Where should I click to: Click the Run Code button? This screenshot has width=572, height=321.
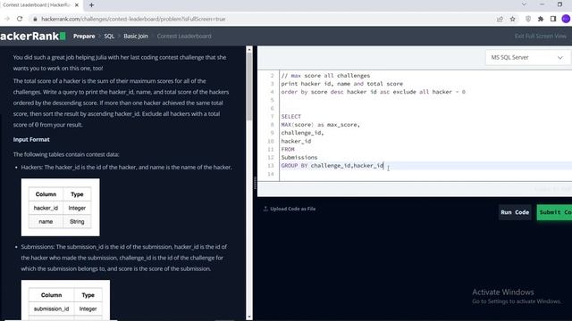(515, 212)
